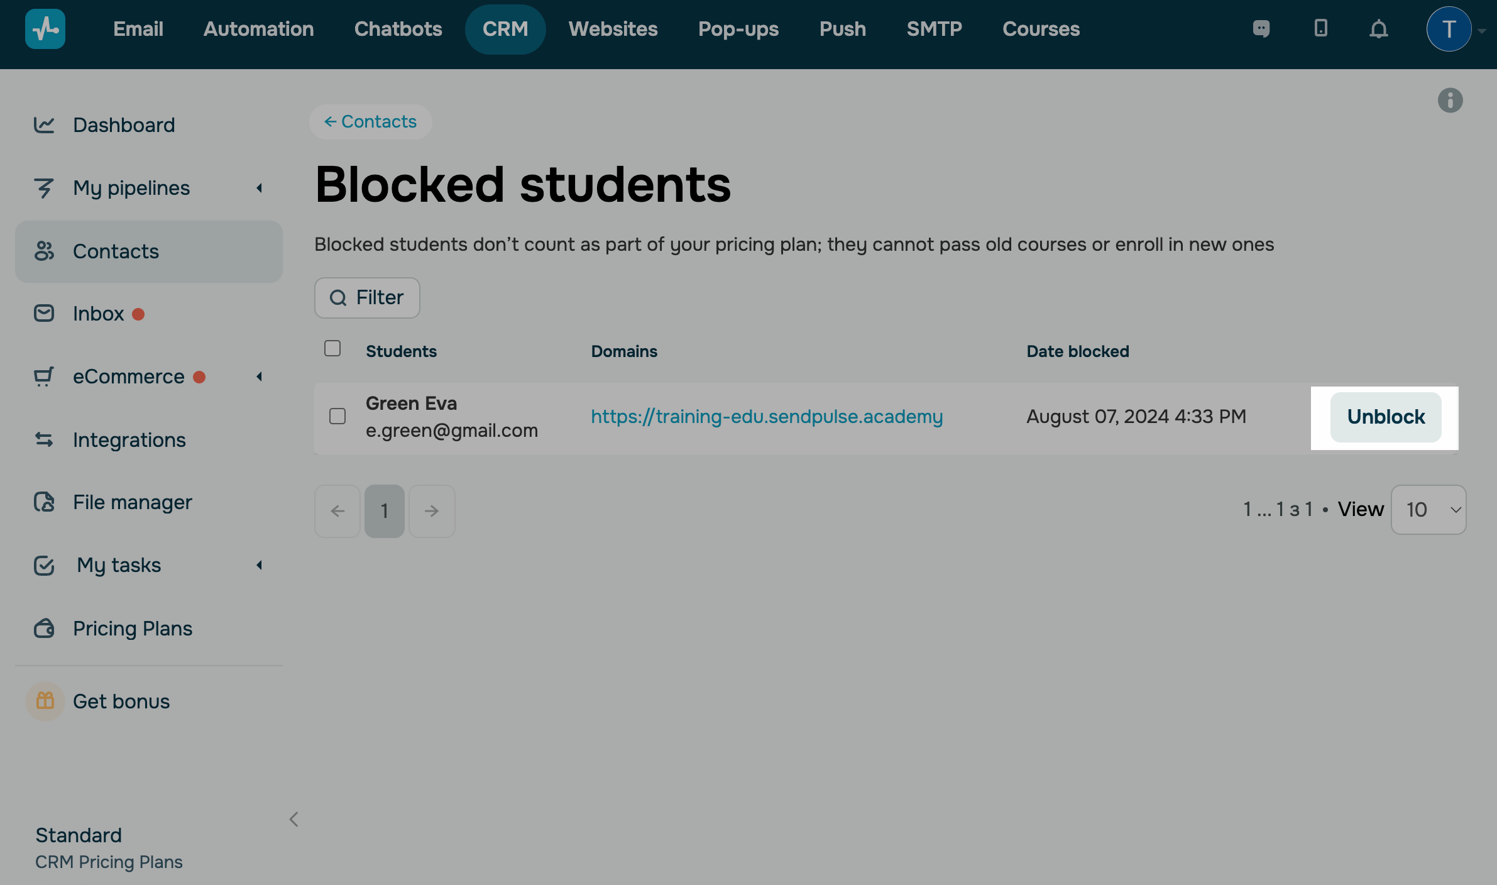Collapse the sidebar with chevron
1497x885 pixels.
293,819
